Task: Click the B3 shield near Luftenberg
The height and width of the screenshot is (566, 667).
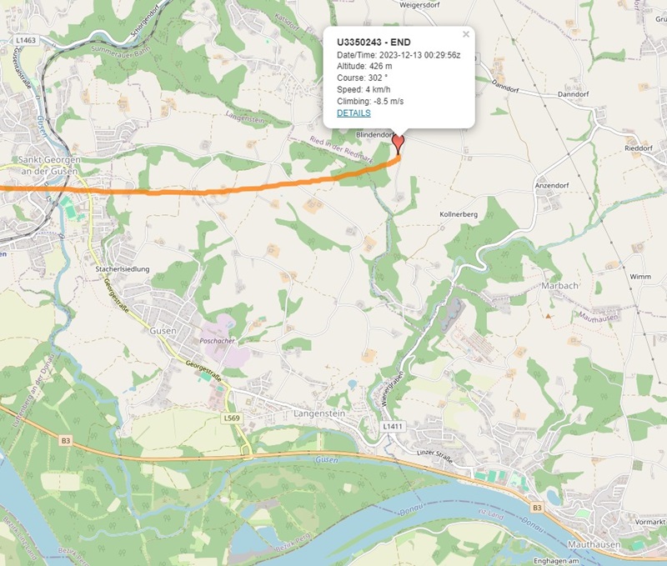Action: click(66, 441)
